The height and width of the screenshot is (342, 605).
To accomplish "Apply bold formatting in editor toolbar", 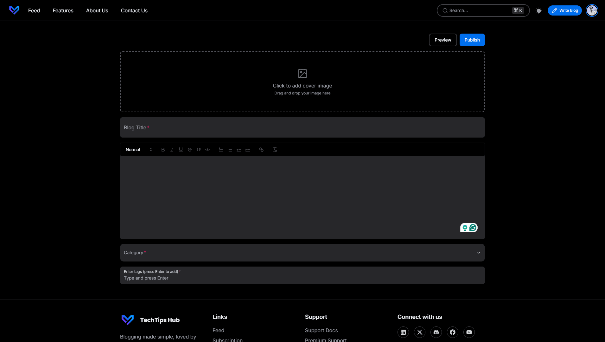I will pos(163,150).
